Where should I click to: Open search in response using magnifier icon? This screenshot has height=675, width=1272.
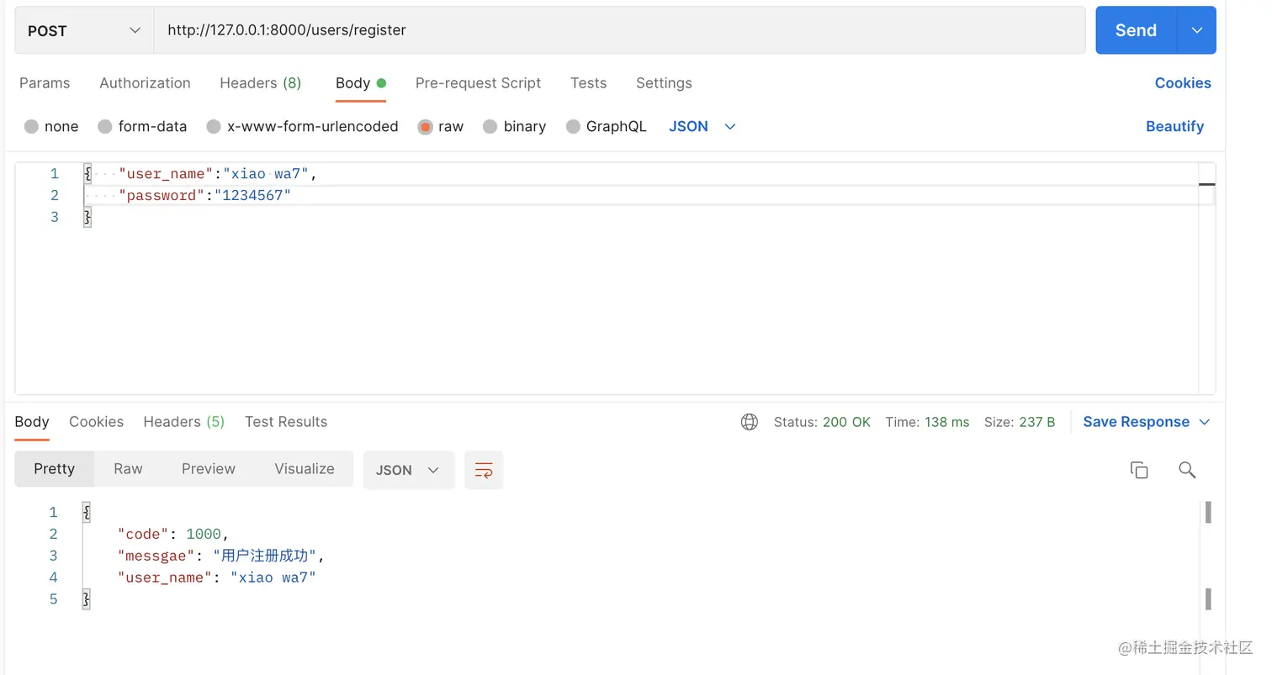pos(1187,470)
